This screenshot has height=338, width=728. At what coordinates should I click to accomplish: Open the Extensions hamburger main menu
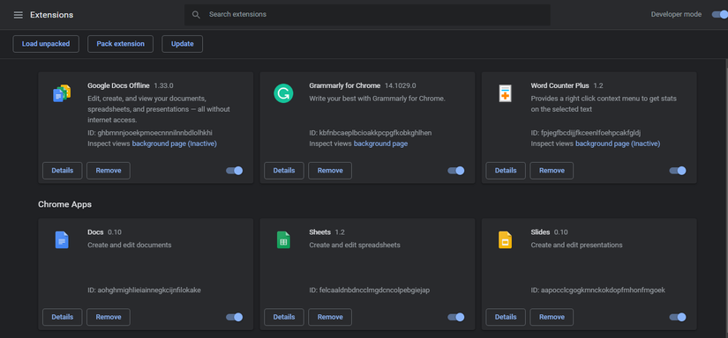click(19, 15)
